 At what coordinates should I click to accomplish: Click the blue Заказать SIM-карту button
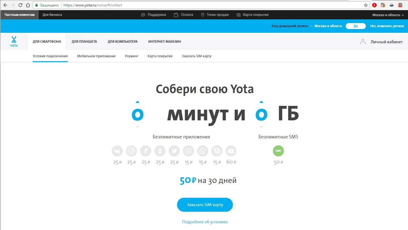tap(205, 205)
